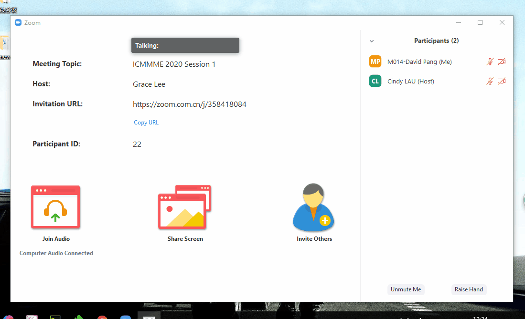
Task: Click muted microphone icon beside Cindy LAU
Action: (x=490, y=81)
